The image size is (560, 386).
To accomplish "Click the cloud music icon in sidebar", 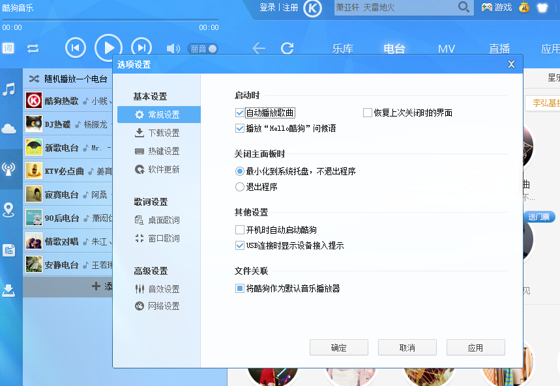I will [8, 129].
